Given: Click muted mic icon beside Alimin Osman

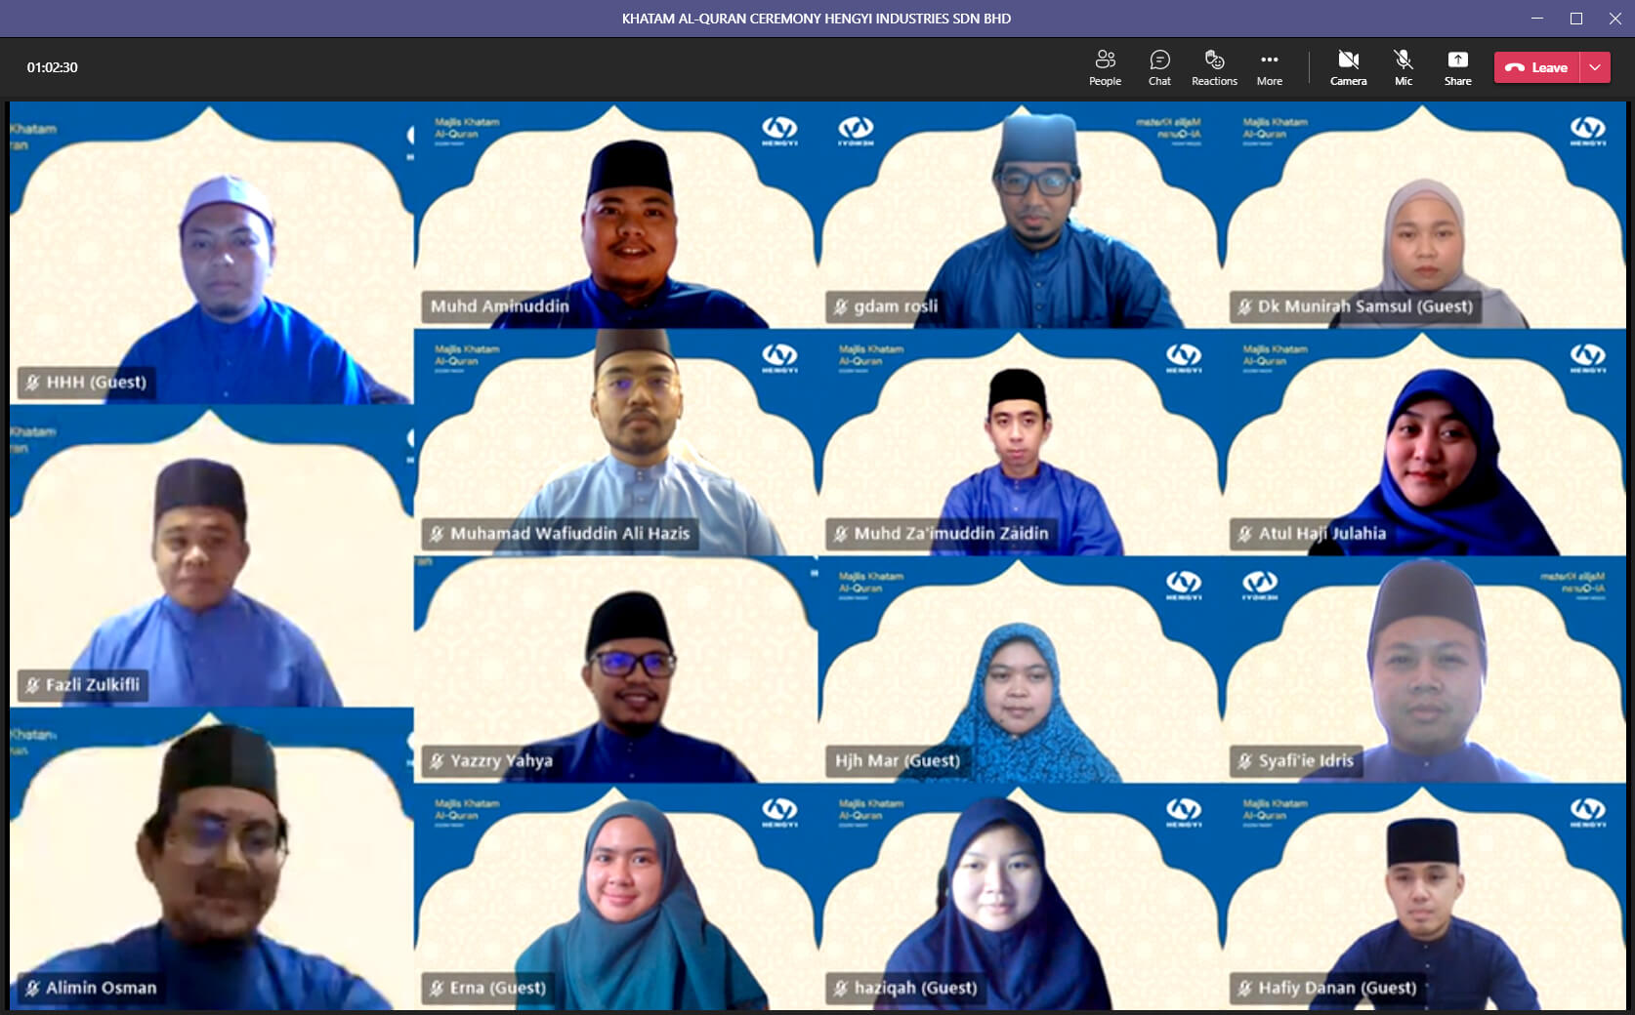Looking at the screenshot, I should click(x=32, y=988).
